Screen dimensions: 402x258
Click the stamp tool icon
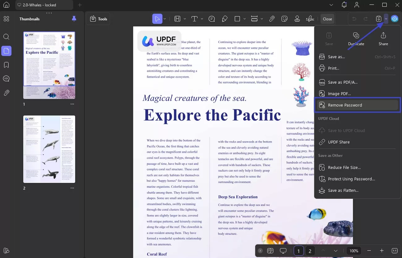(x=297, y=19)
